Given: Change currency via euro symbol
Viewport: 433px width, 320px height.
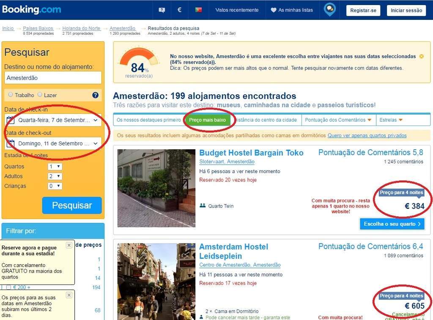Looking at the screenshot, I should pos(179,10).
